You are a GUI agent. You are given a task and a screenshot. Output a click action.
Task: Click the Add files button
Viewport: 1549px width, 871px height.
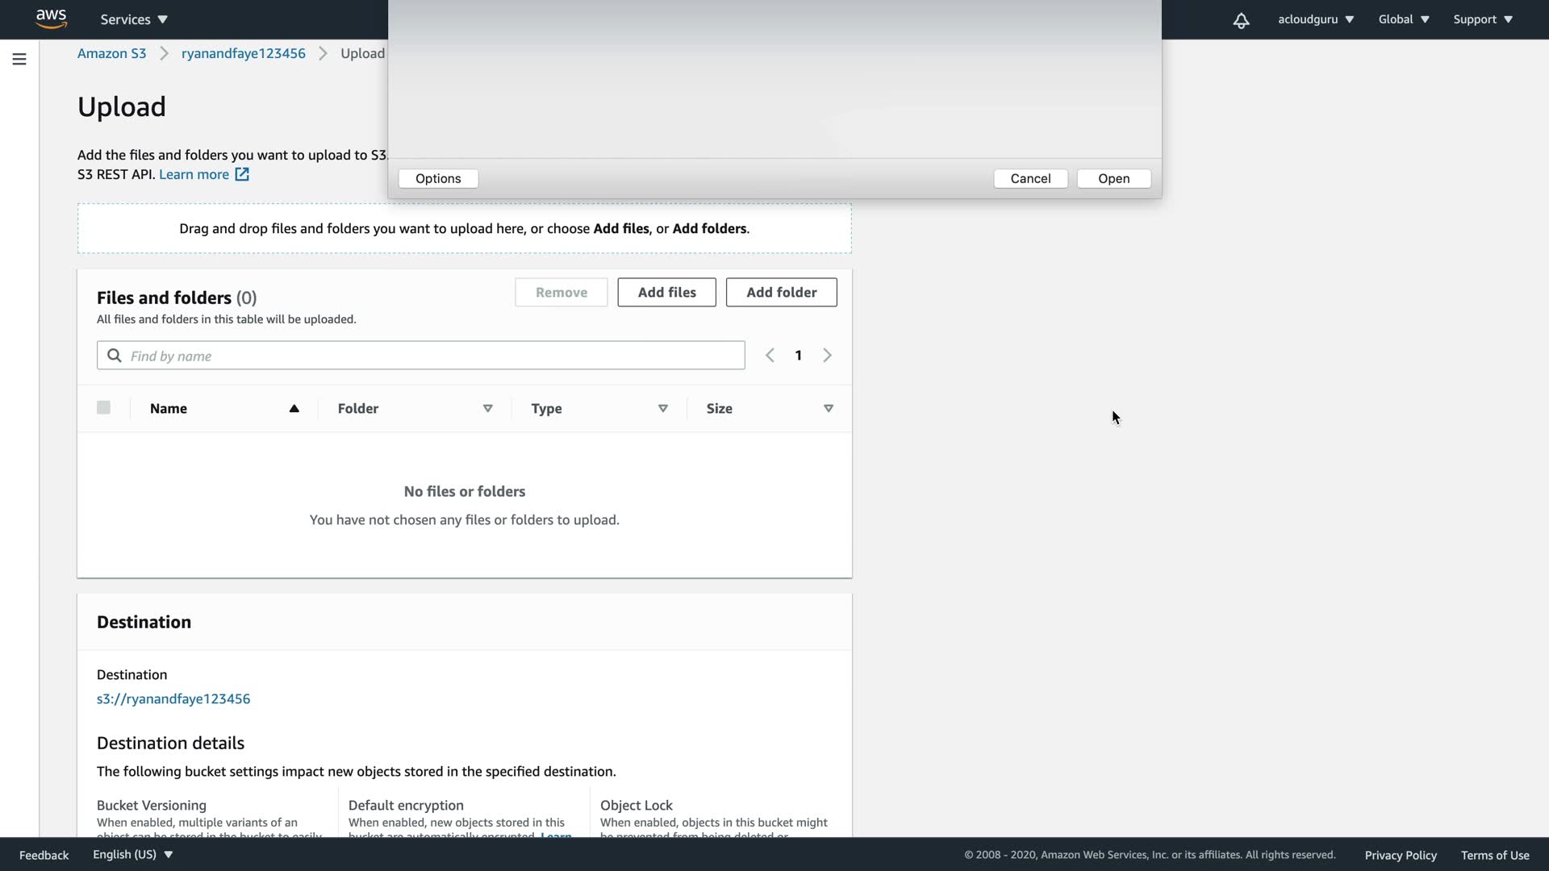(666, 292)
